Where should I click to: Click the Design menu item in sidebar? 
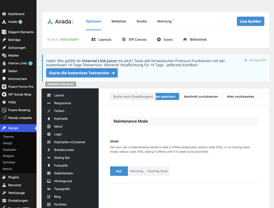click(18, 128)
